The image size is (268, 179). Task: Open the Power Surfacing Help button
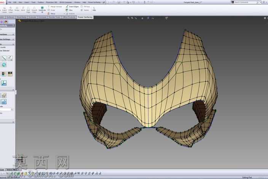[94, 9]
